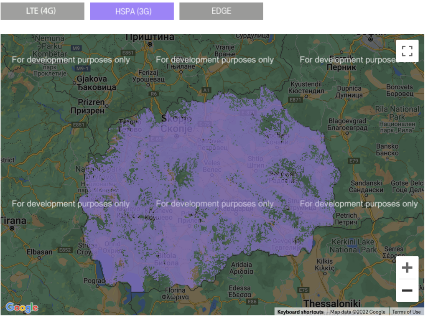
Task: Open the EDGE coverage tab
Action: [221, 11]
